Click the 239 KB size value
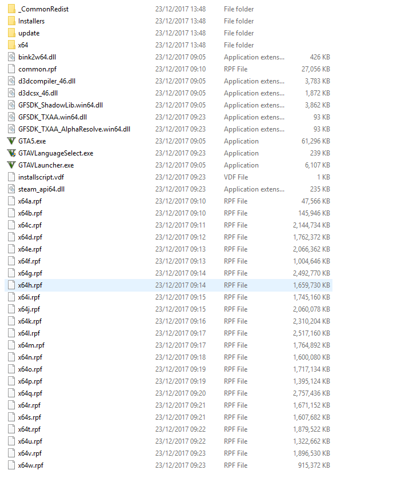The height and width of the screenshot is (502, 409). pyautogui.click(x=320, y=153)
